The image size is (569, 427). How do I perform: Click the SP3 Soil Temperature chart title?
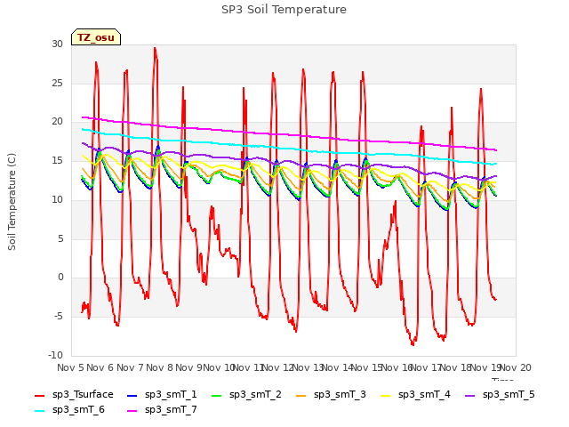pos(284,10)
